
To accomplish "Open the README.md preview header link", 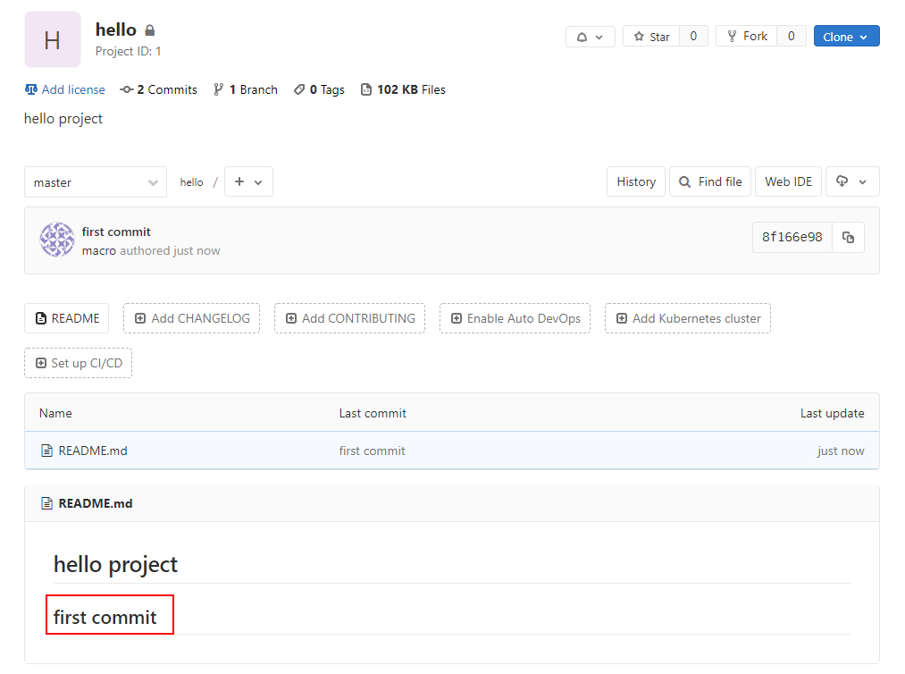I will click(x=96, y=503).
